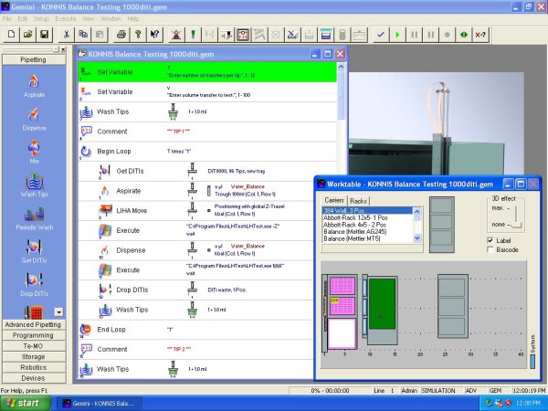Expand the Advanced Pipetting section
Image resolution: width=548 pixels, height=411 pixels.
coord(35,324)
